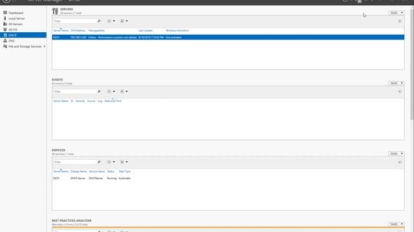The image size is (414, 232).
Task: Open Best Practices Analyzer TASKS dropdown
Action: pyautogui.click(x=396, y=224)
